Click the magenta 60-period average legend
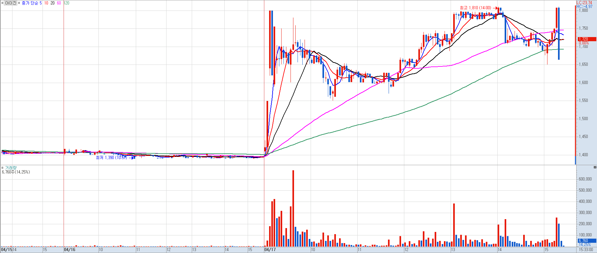Image resolution: width=597 pixels, height=253 pixels. tap(59, 3)
